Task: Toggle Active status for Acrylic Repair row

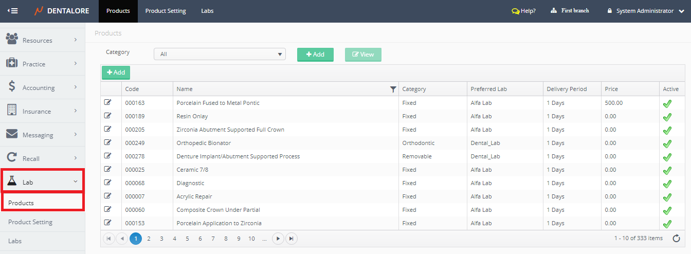Action: (667, 197)
